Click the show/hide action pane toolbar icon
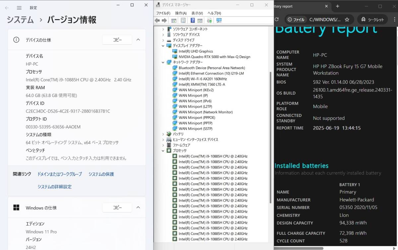 pos(200,21)
